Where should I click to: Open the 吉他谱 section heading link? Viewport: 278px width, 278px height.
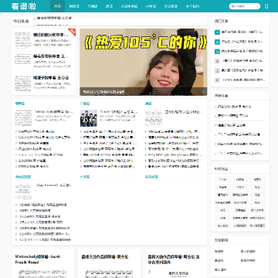tap(85, 103)
